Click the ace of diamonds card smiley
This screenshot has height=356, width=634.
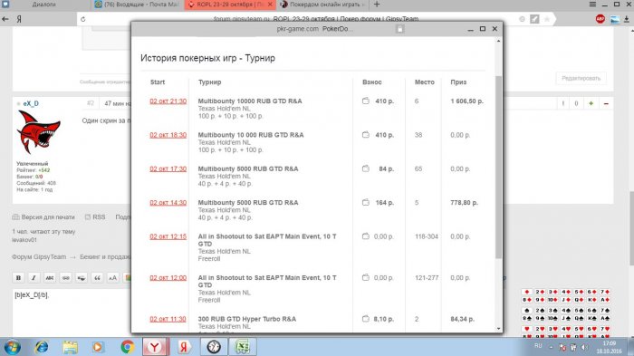[605, 300]
